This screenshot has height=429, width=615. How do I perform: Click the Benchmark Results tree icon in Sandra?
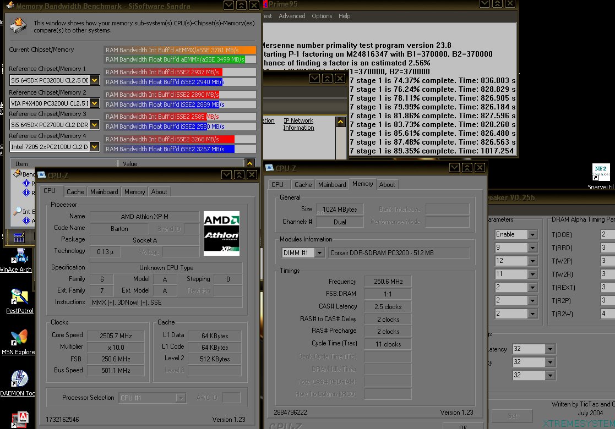[18, 174]
